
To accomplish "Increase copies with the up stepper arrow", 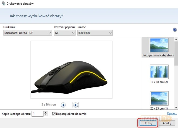I will coord(45,112).
